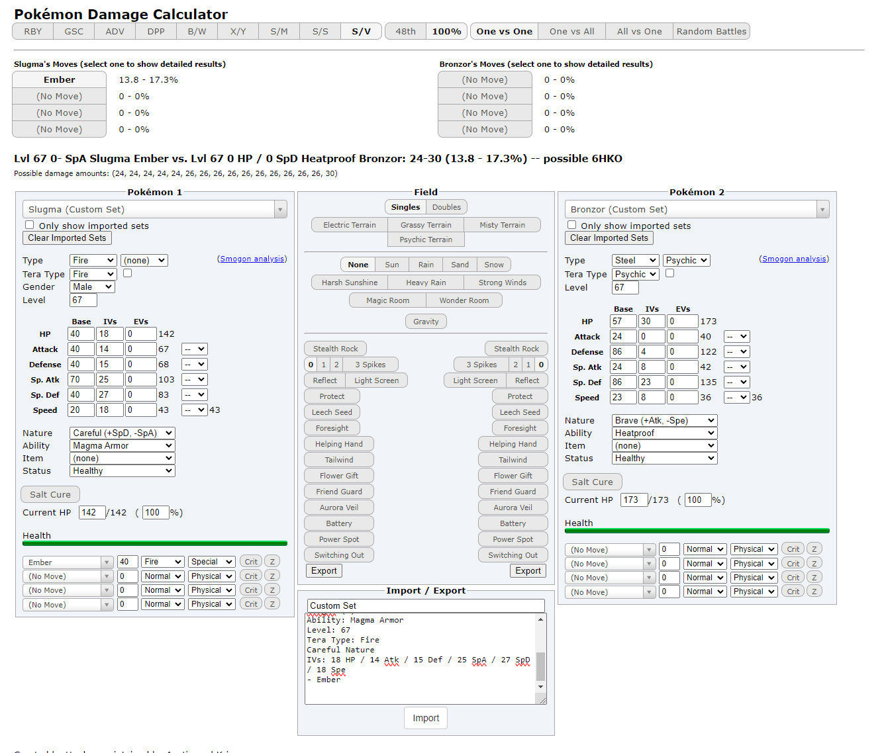Open the Ember move selector

[69, 562]
